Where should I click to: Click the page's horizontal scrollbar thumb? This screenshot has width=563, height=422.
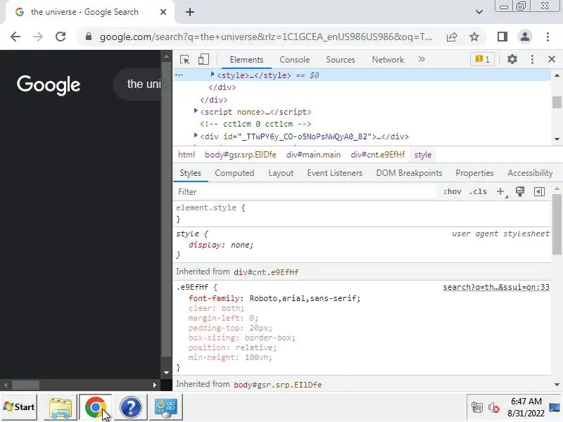tap(25, 385)
